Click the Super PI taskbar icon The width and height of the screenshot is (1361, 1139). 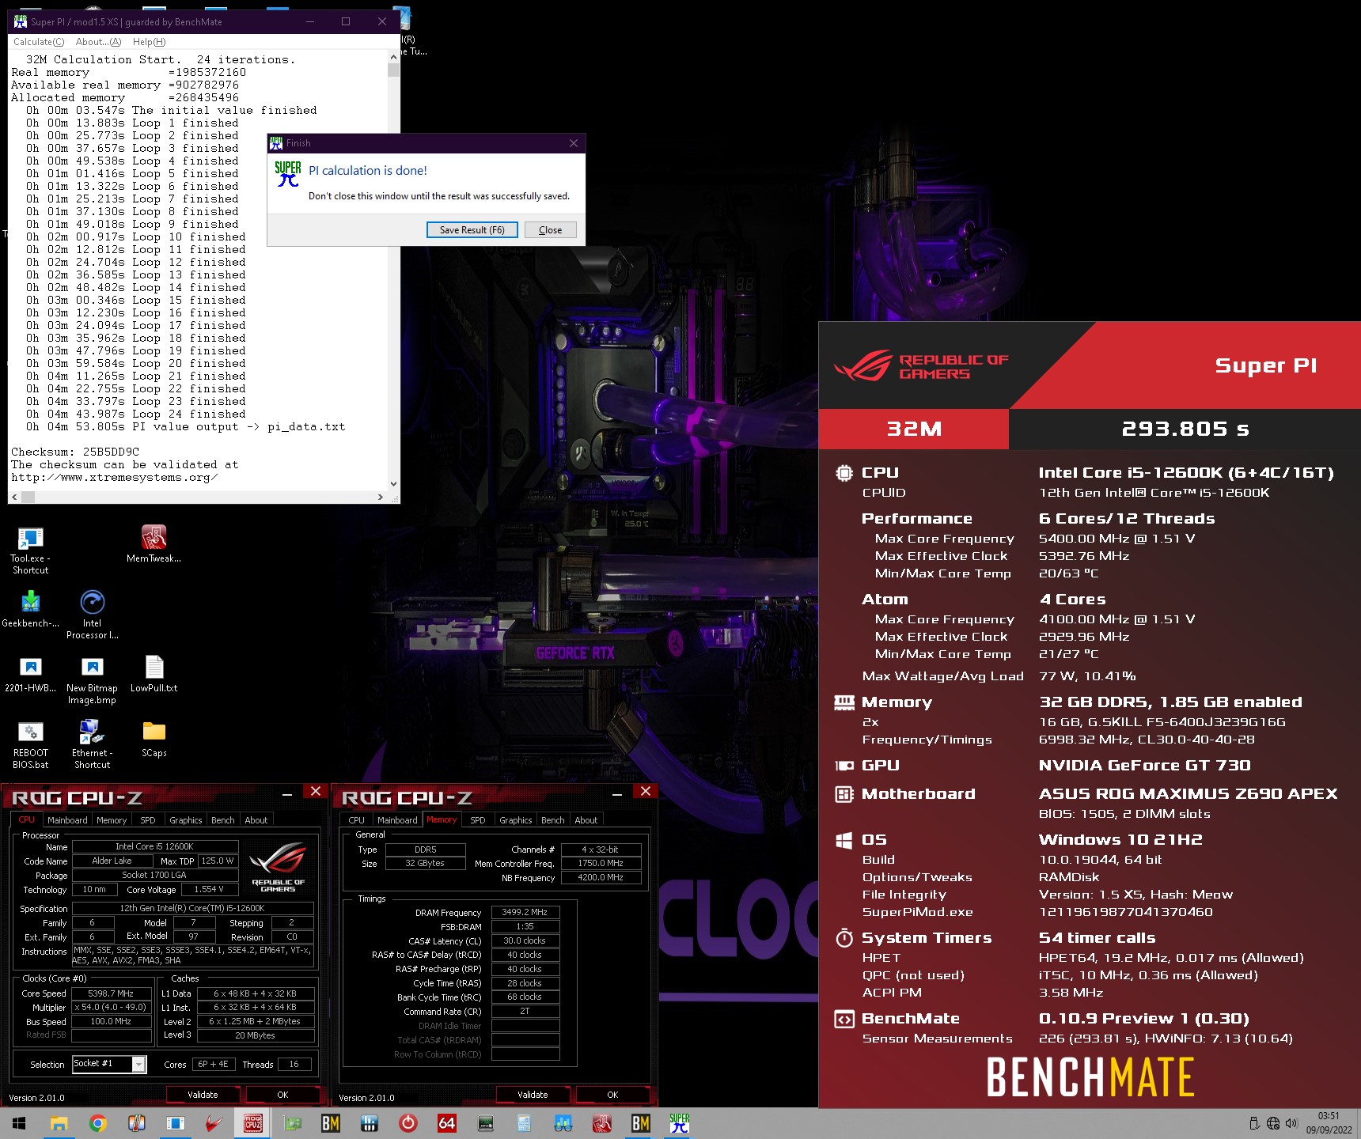click(x=679, y=1123)
